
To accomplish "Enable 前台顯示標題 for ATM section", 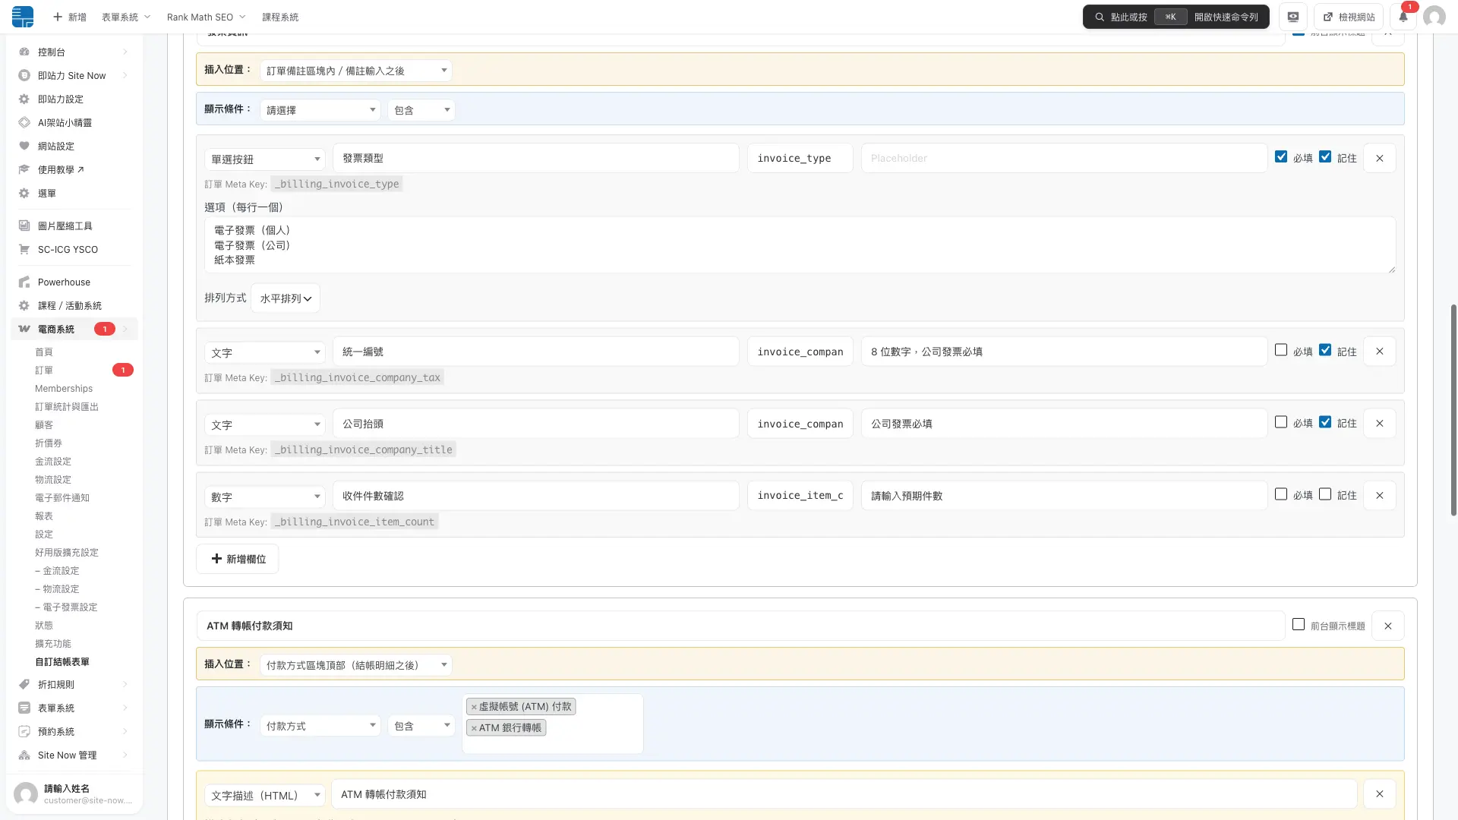I will tap(1299, 624).
